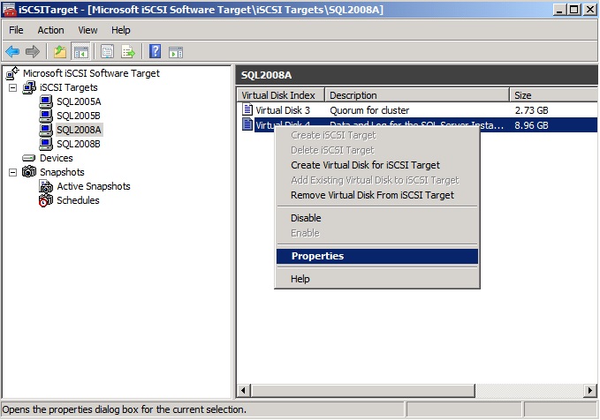Open the File menu

click(16, 30)
